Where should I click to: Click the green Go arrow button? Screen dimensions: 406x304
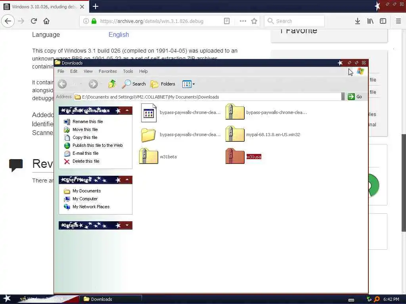click(x=351, y=97)
